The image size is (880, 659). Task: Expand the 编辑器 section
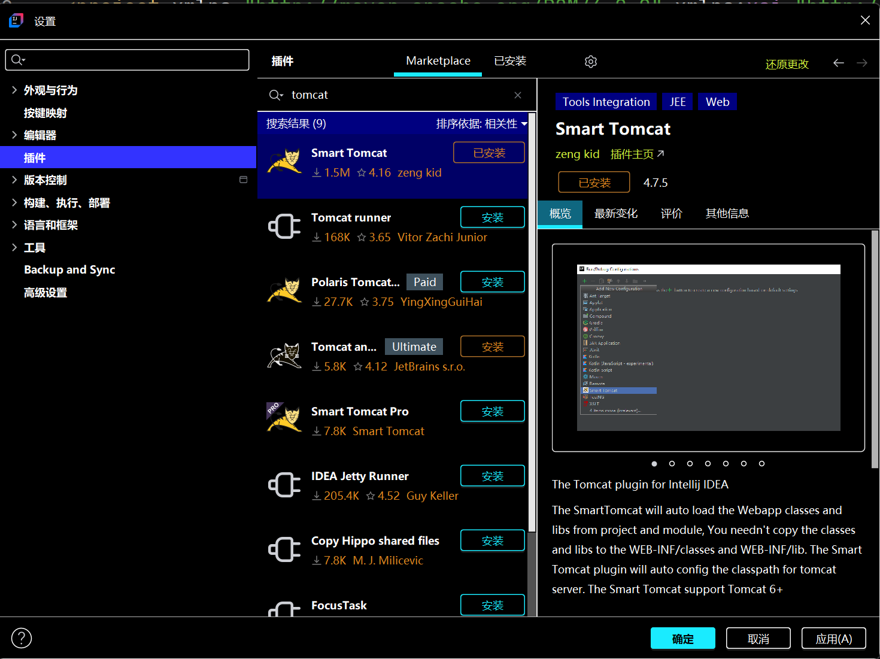14,135
